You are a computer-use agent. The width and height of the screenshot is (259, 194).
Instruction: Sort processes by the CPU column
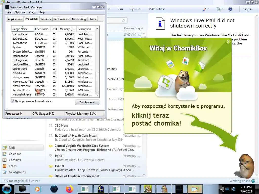[x=54, y=29]
